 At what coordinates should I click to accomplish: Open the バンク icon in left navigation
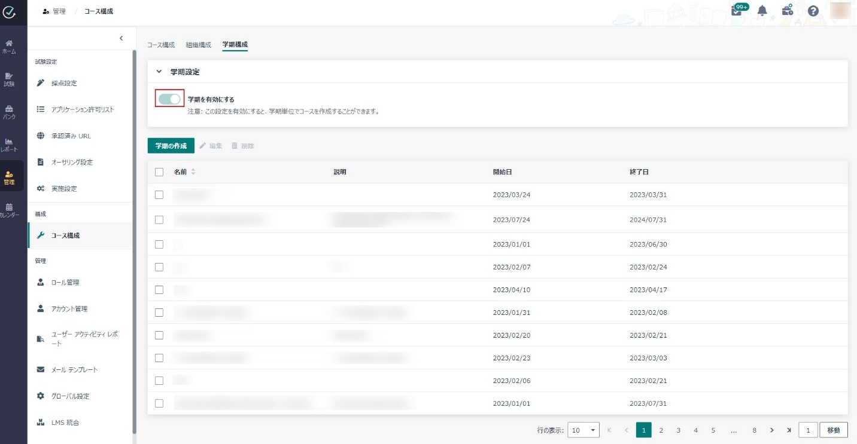[x=9, y=112]
